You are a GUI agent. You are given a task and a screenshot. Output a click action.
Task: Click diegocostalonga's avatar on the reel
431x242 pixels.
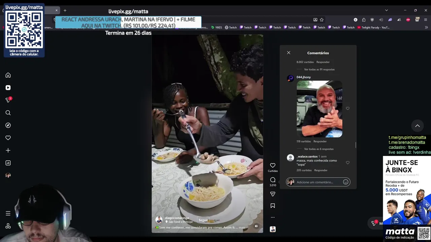click(x=159, y=220)
